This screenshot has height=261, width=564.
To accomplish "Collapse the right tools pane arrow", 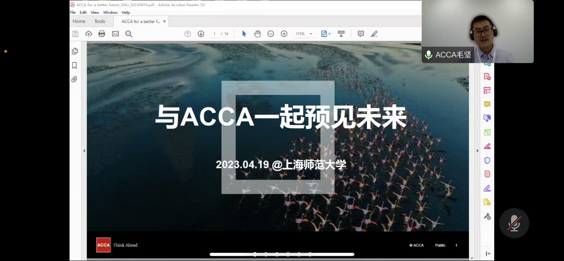I will click(477, 151).
